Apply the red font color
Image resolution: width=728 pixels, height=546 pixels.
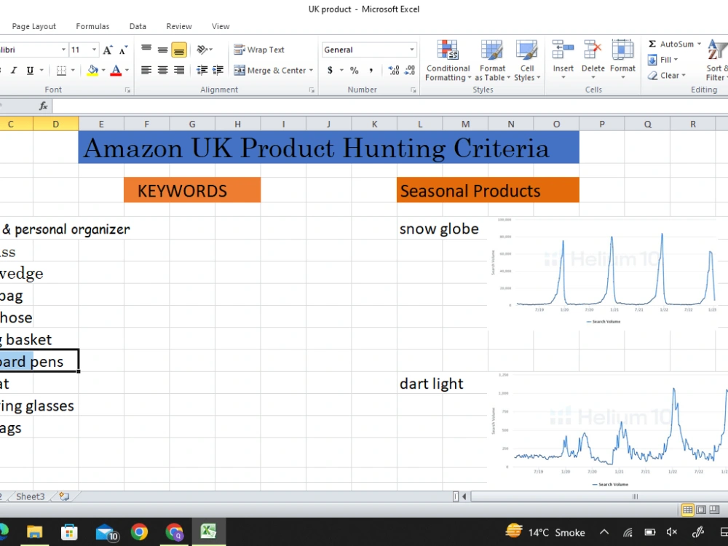tap(116, 71)
